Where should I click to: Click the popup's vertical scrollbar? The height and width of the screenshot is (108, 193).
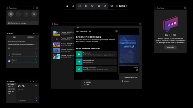tap(118, 55)
